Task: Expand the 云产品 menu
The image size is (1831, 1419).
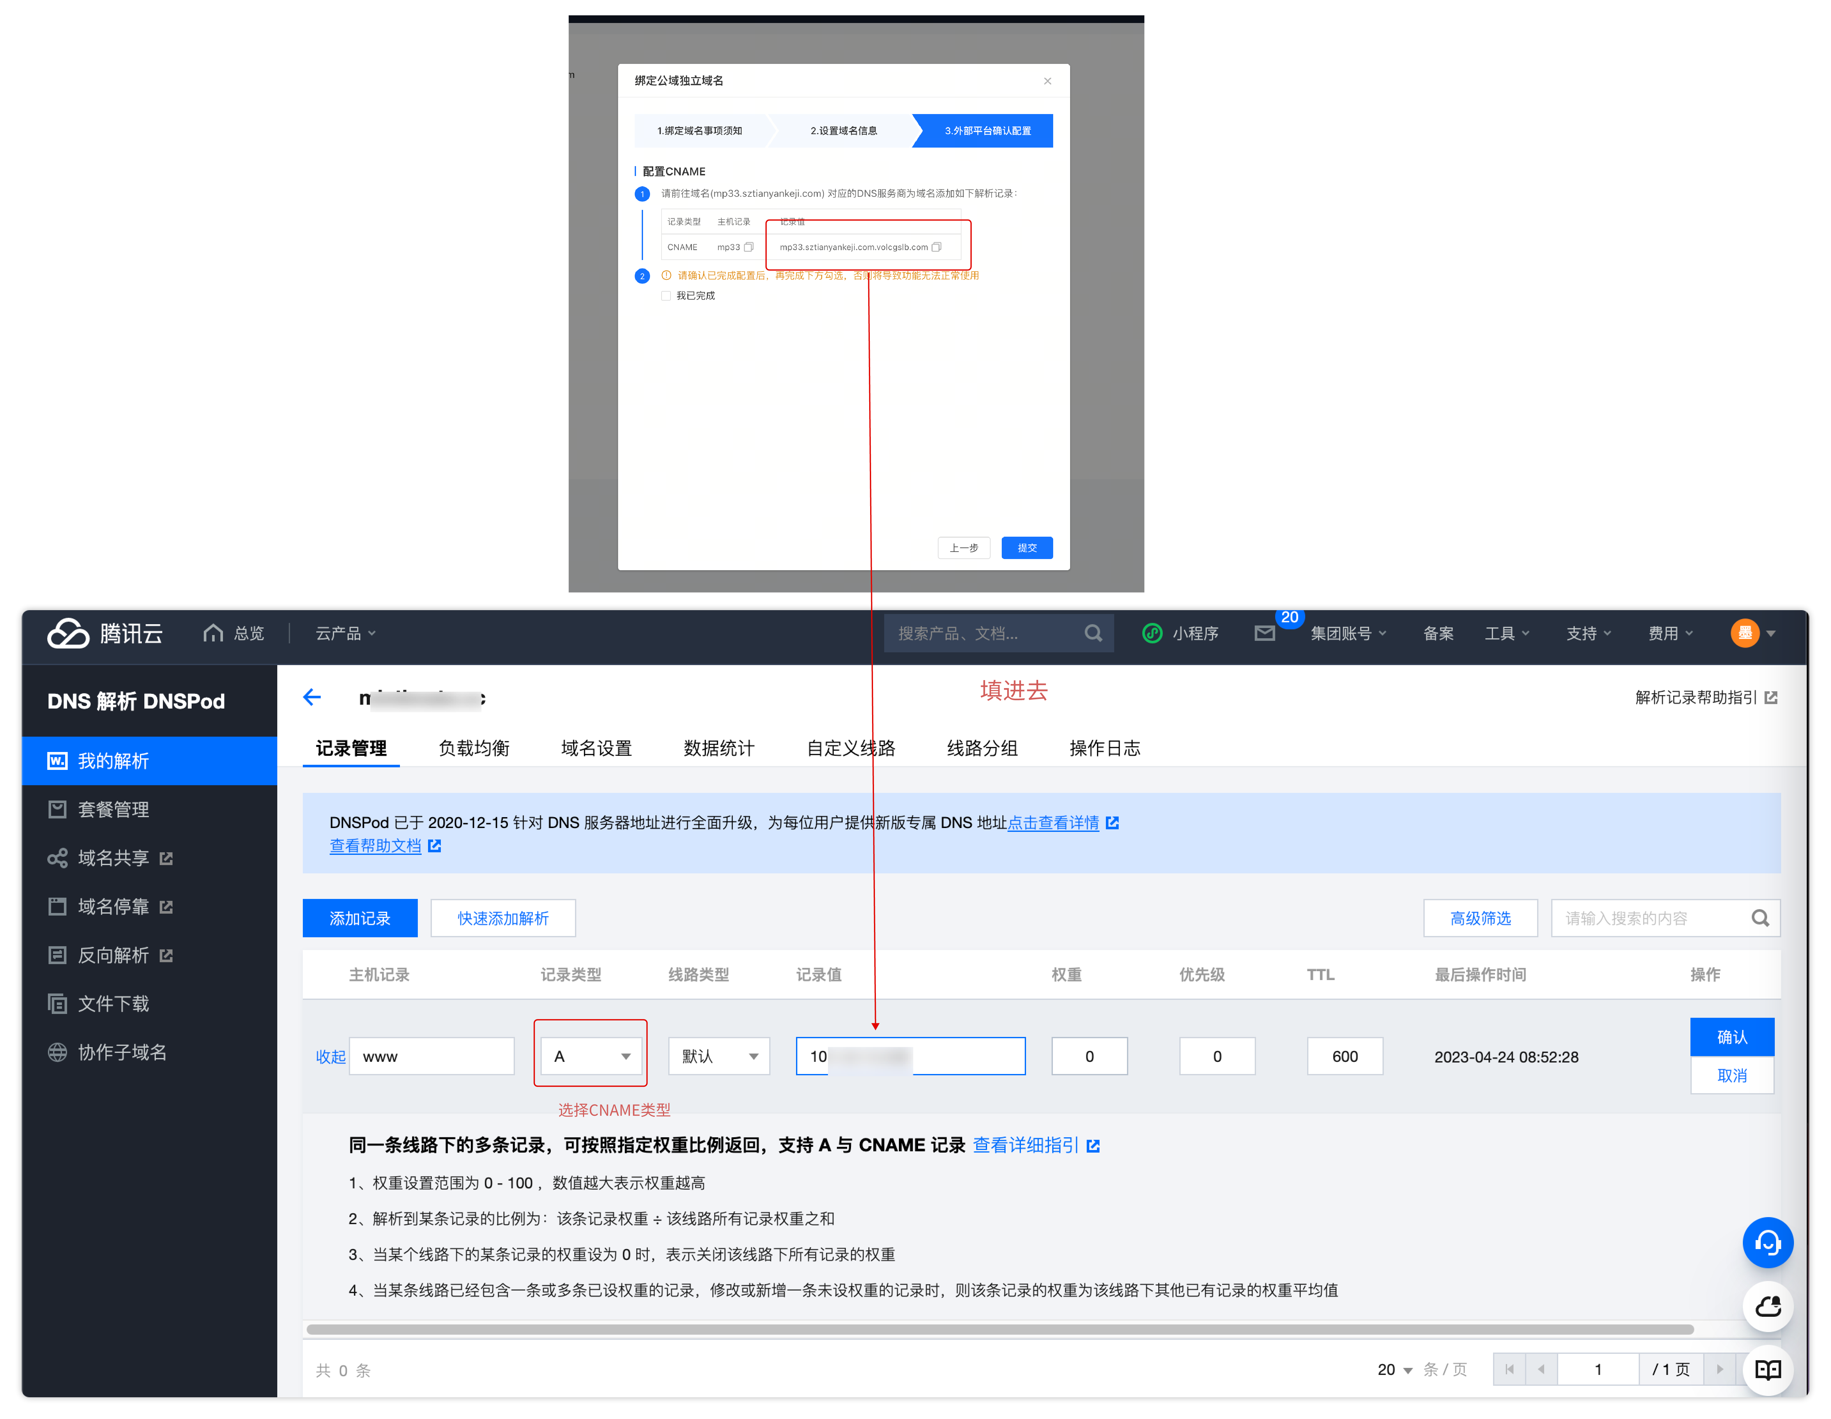Action: pyautogui.click(x=345, y=633)
